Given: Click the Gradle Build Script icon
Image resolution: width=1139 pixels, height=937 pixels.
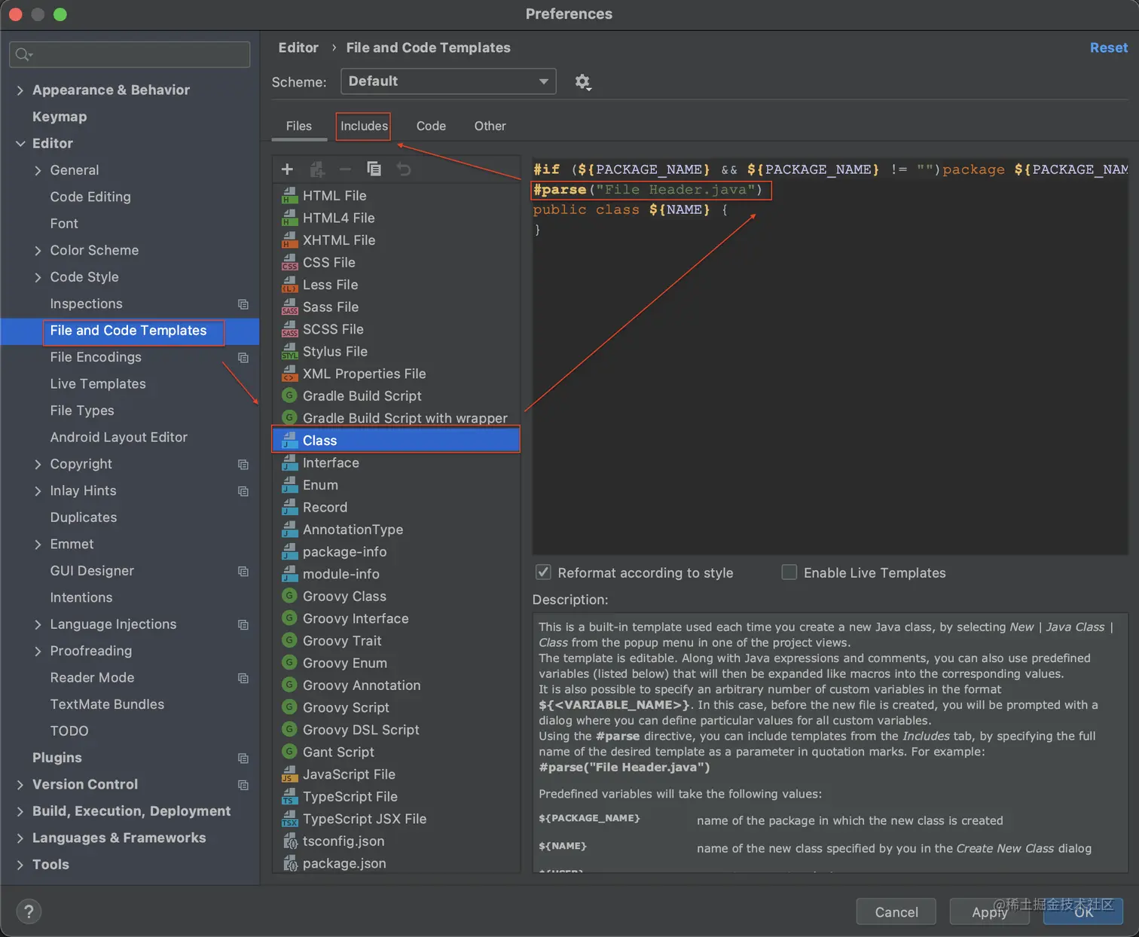Looking at the screenshot, I should pyautogui.click(x=289, y=395).
